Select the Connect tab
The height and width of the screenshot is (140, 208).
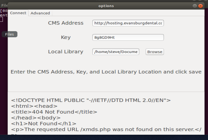pos(18,13)
